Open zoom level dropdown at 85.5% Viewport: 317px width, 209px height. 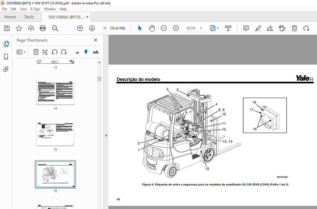pyautogui.click(x=201, y=28)
